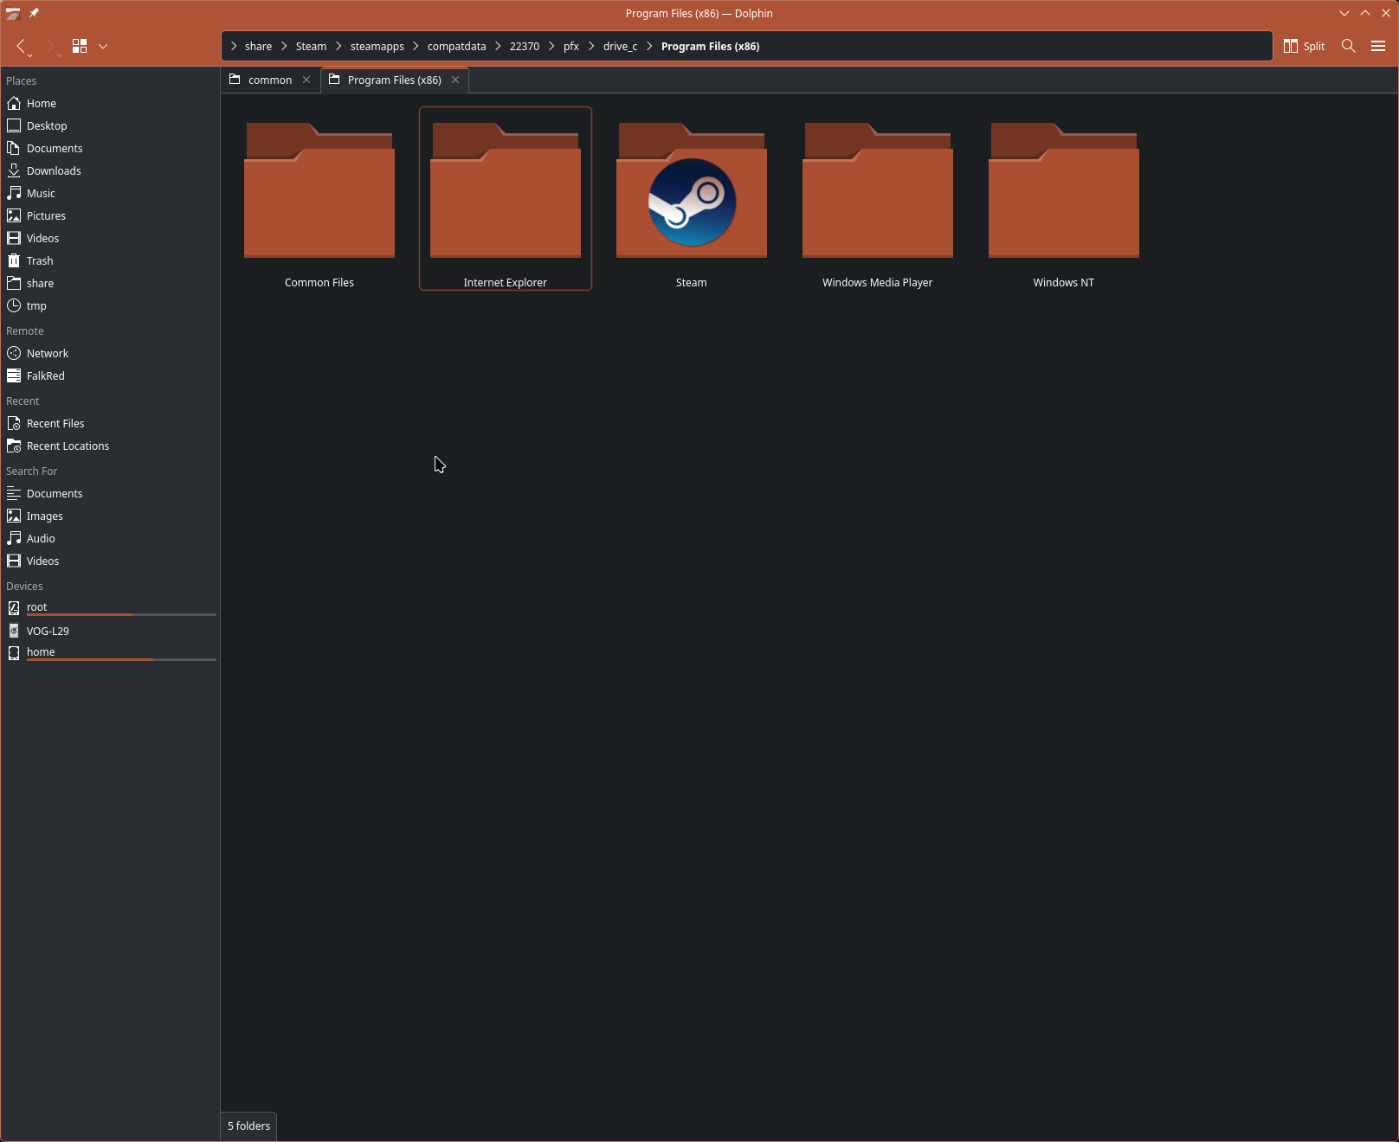Select the Program Files (x86) tab
Image resolution: width=1399 pixels, height=1142 pixels.
(394, 80)
